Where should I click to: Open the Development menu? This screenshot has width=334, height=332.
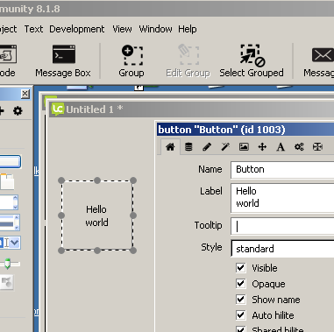77,29
